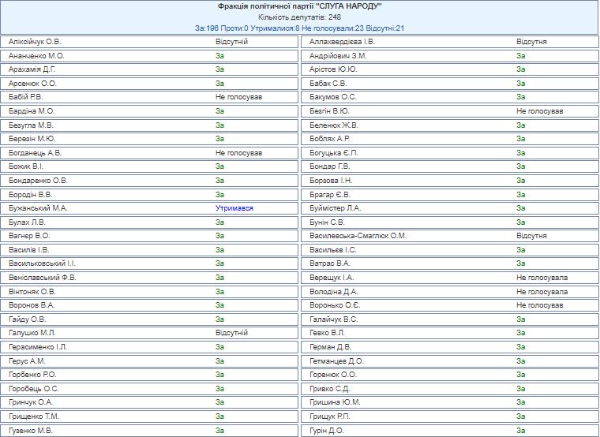The height and width of the screenshot is (437, 600).
Task: Click the "За" vote next to Гурін Д.О.
Action: [x=520, y=430]
